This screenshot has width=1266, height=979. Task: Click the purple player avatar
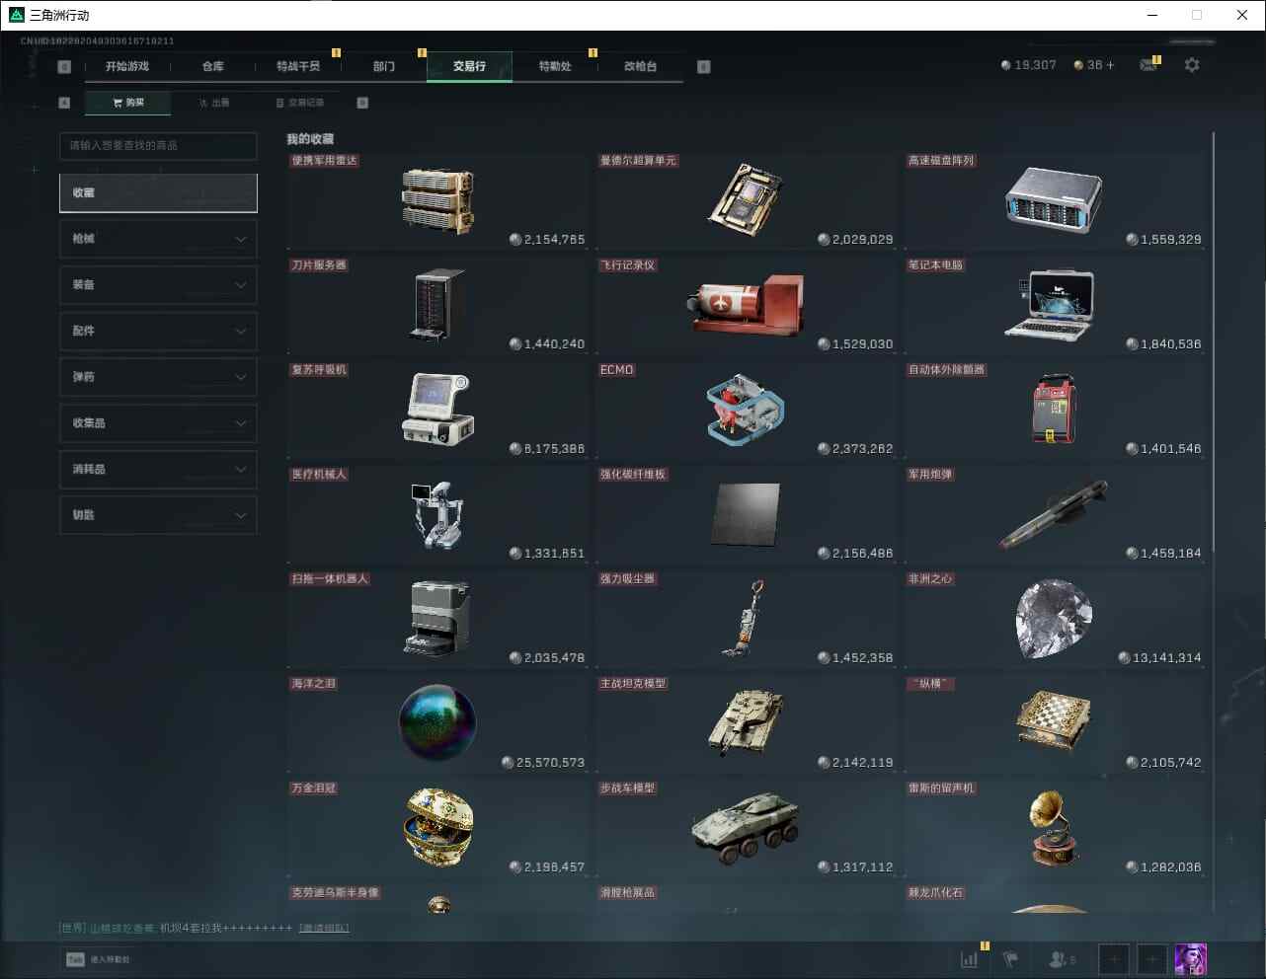1190,959
